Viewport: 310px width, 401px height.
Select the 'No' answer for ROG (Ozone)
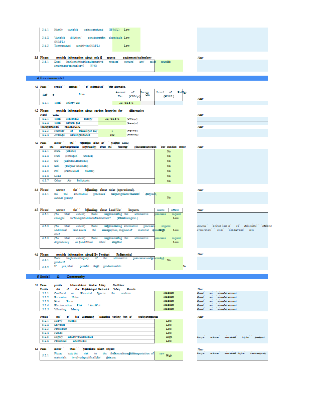[169, 151]
